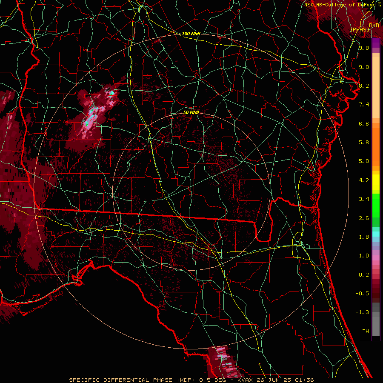The height and width of the screenshot is (383, 383).
Task: Click the 3.4 value on the KDP scale
Action: tap(364, 199)
